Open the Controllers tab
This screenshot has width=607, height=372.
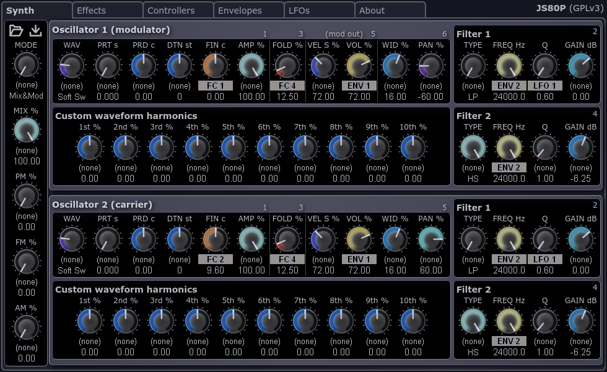(178, 10)
